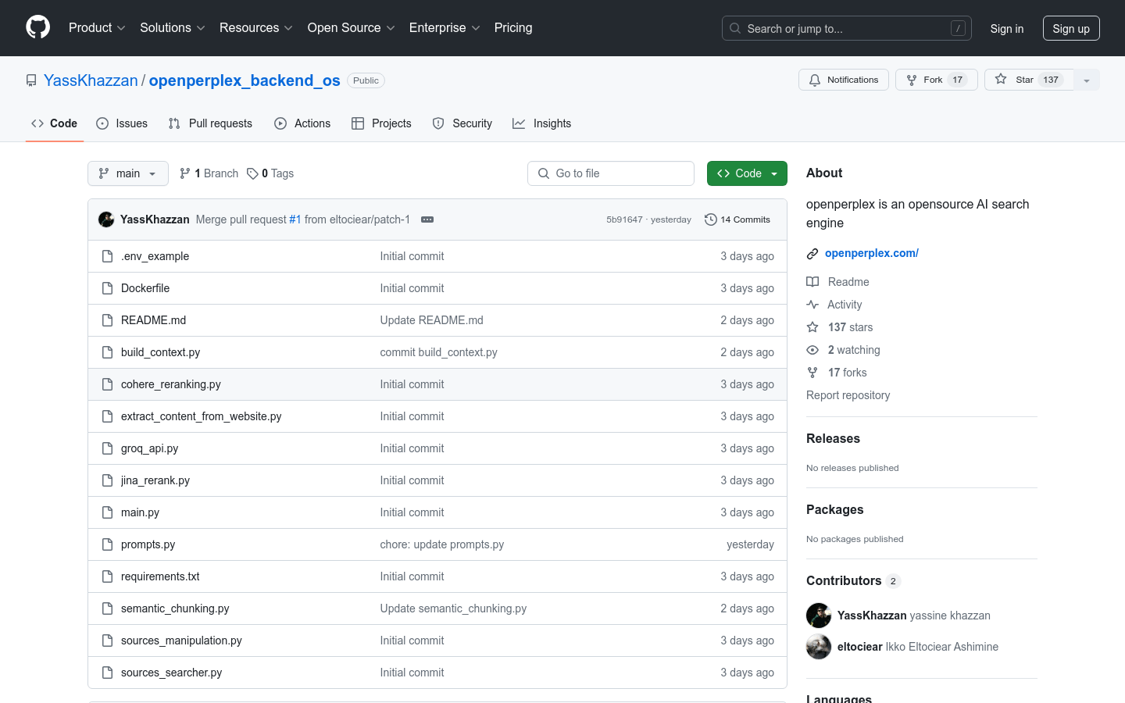Switch to the Pull requests tab
The height and width of the screenshot is (703, 1125).
point(210,123)
